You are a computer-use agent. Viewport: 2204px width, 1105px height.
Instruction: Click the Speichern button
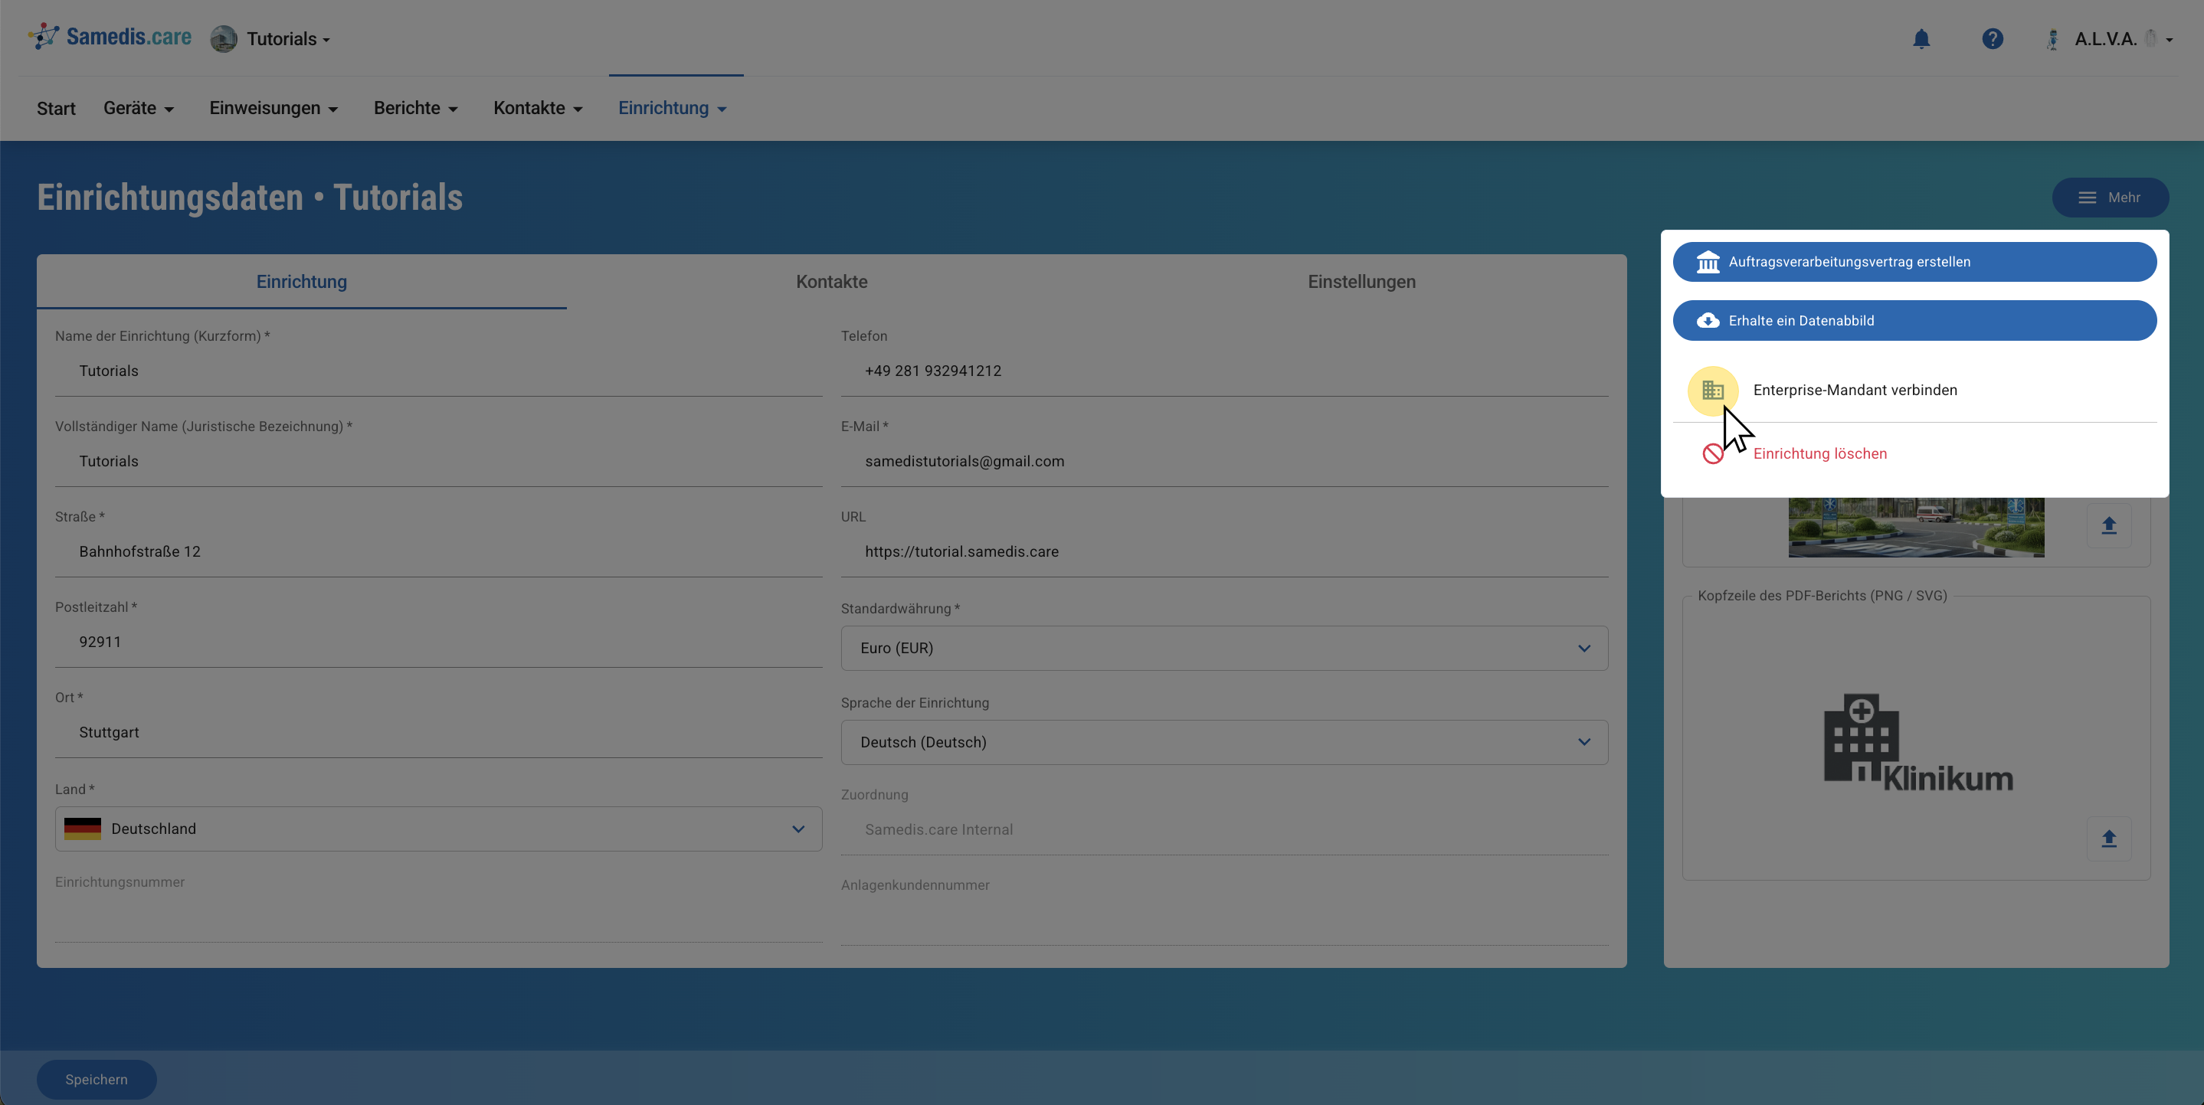(x=96, y=1079)
